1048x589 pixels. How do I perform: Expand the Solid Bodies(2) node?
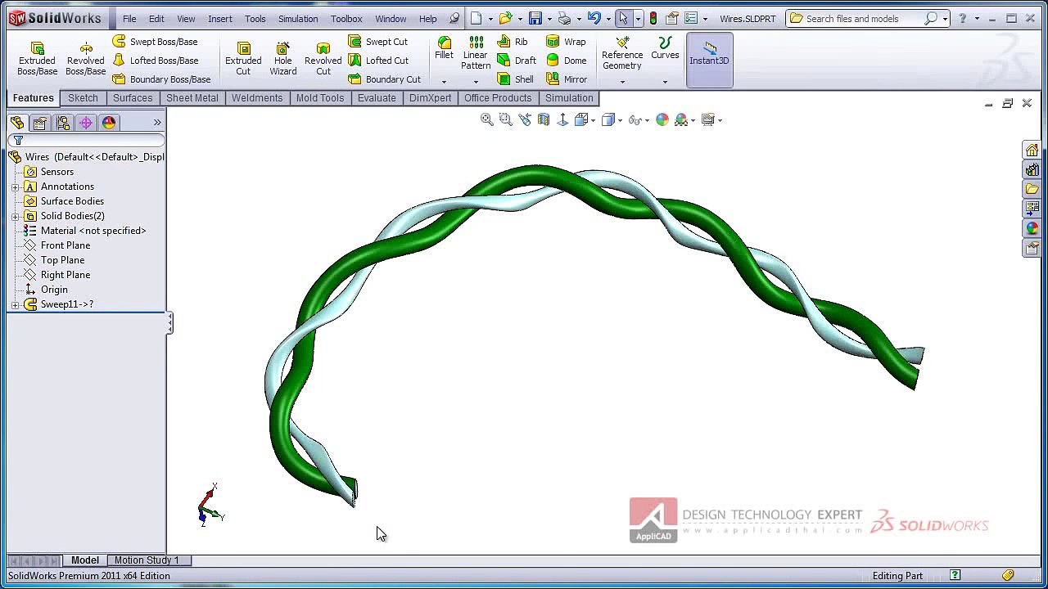(16, 216)
